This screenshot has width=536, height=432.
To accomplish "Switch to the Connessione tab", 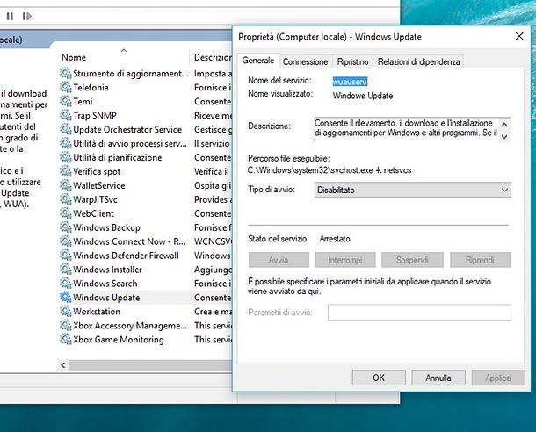I will tap(305, 61).
